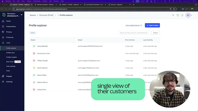Click the Engage icon

tap(3, 76)
